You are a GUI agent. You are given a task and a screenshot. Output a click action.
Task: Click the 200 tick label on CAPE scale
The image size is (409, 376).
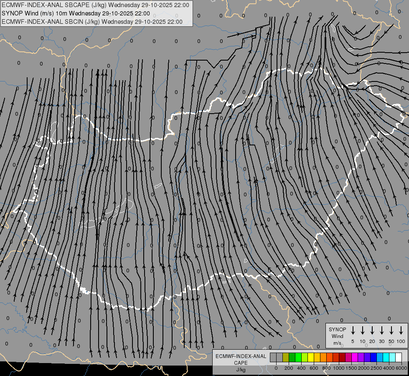coord(289,368)
